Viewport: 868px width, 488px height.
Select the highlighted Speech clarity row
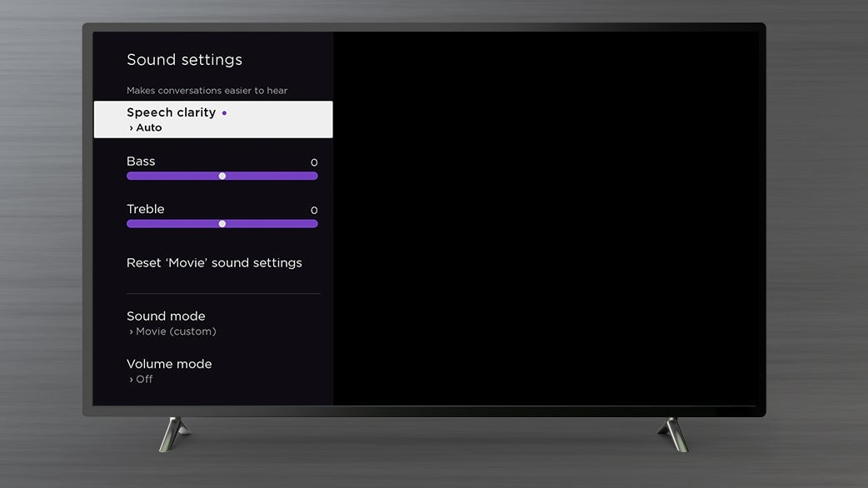tap(212, 119)
